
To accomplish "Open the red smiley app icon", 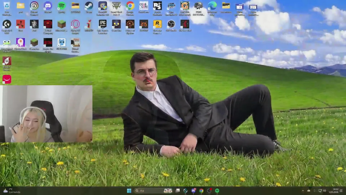I will point(7,79).
